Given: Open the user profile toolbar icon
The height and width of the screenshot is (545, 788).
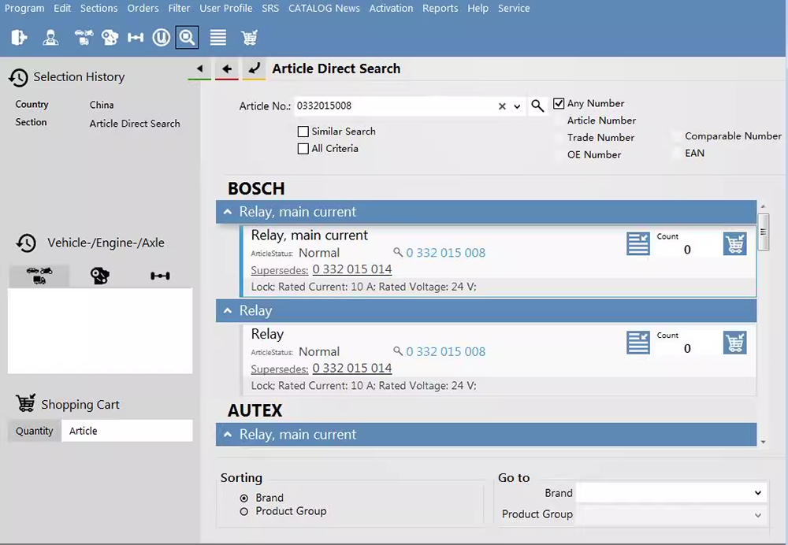Looking at the screenshot, I should 51,37.
